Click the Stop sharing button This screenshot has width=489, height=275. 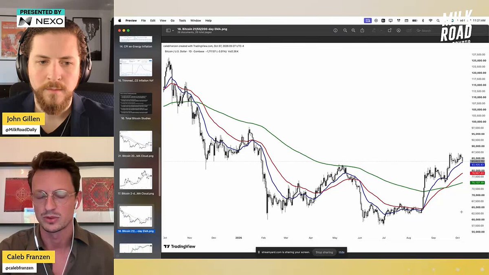[324, 252]
